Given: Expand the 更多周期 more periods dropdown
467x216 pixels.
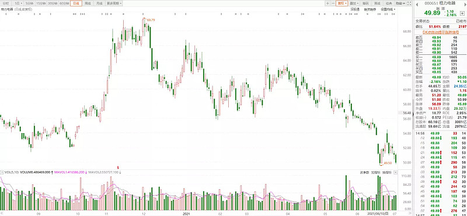Looking at the screenshot, I should click(114, 4).
